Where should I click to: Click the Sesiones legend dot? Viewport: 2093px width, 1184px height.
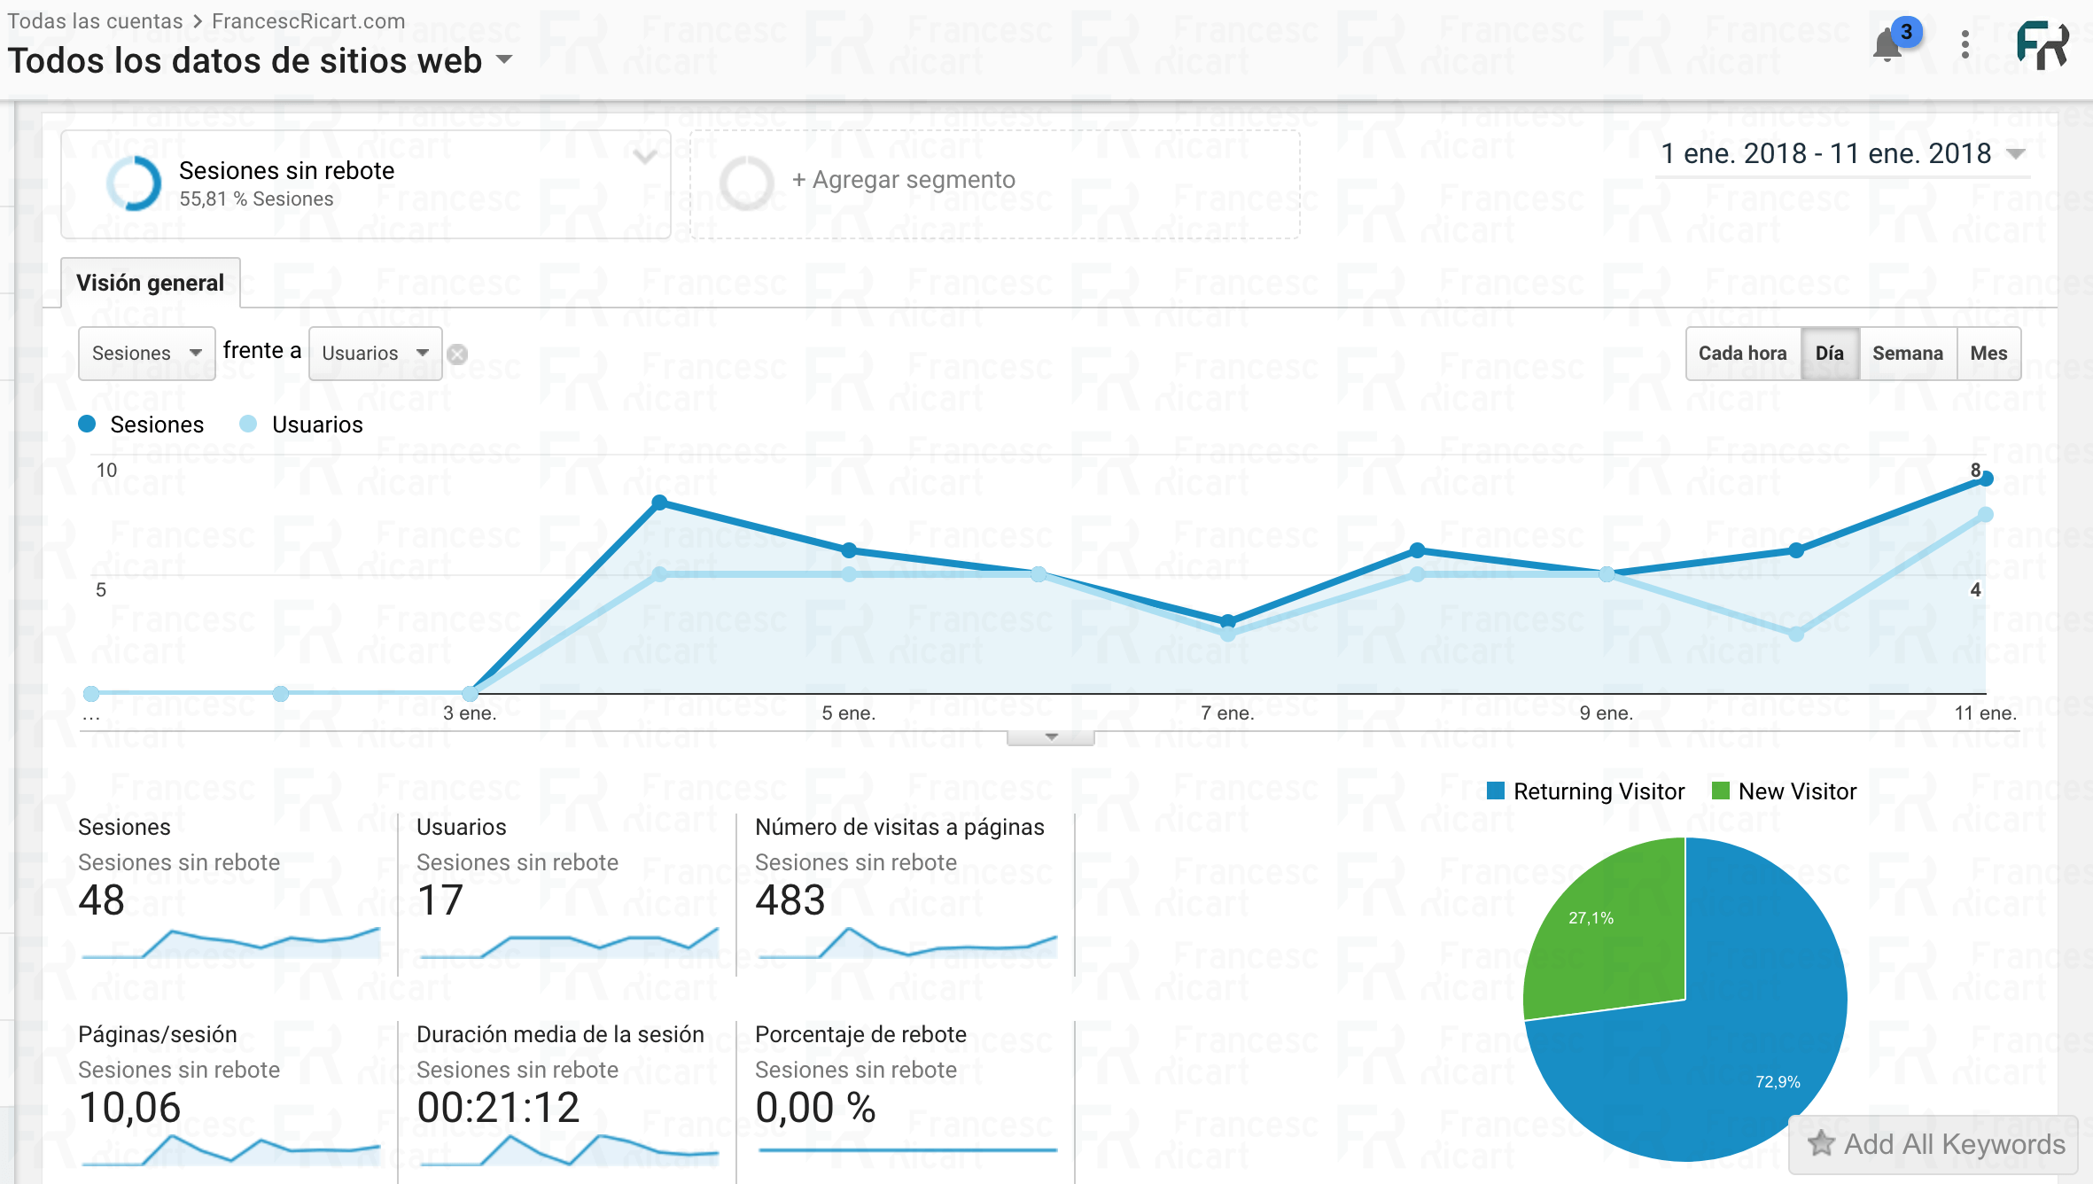[x=87, y=424]
